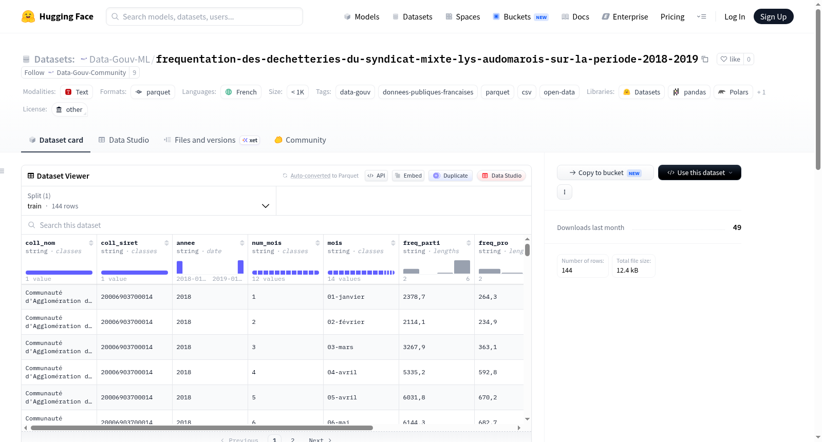
Task: Open the Pricing page
Action: click(672, 16)
